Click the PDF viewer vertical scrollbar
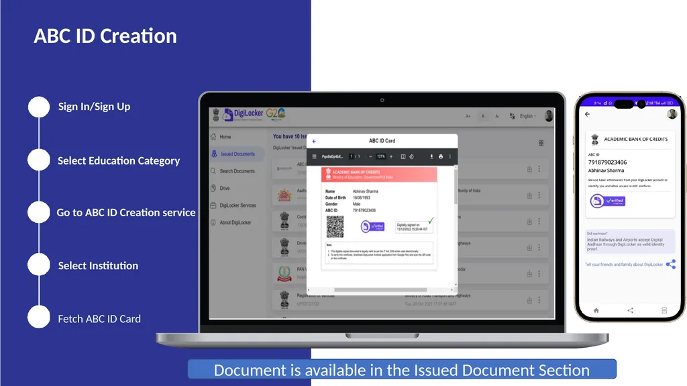Viewport: 687px width, 386px height. [x=456, y=187]
